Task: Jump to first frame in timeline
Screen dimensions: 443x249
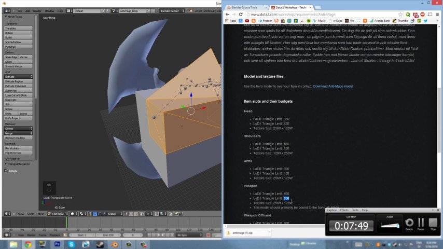Action: click(149, 235)
